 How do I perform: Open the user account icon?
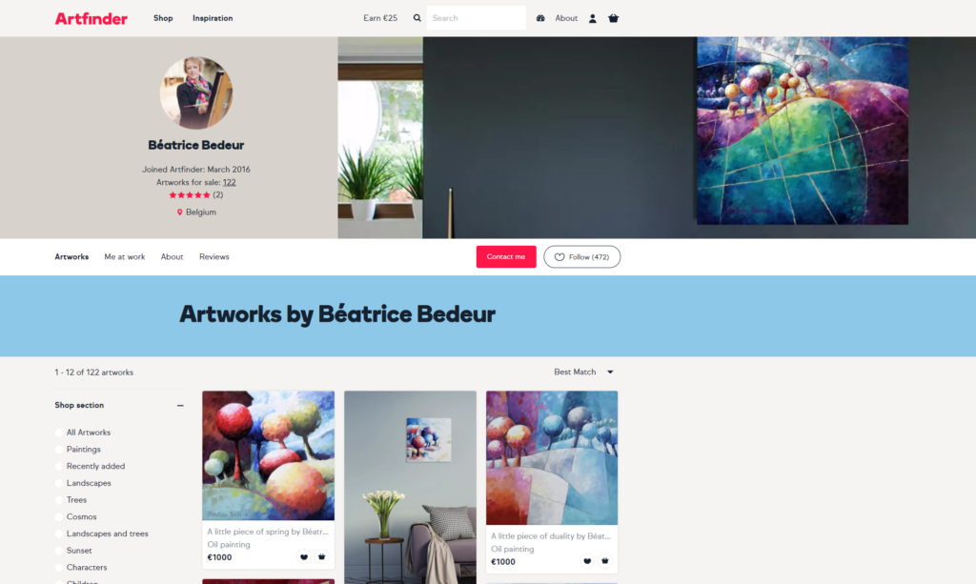coord(593,18)
